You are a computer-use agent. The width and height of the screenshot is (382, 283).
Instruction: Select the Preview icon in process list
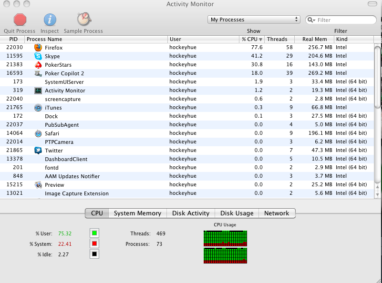38,185
